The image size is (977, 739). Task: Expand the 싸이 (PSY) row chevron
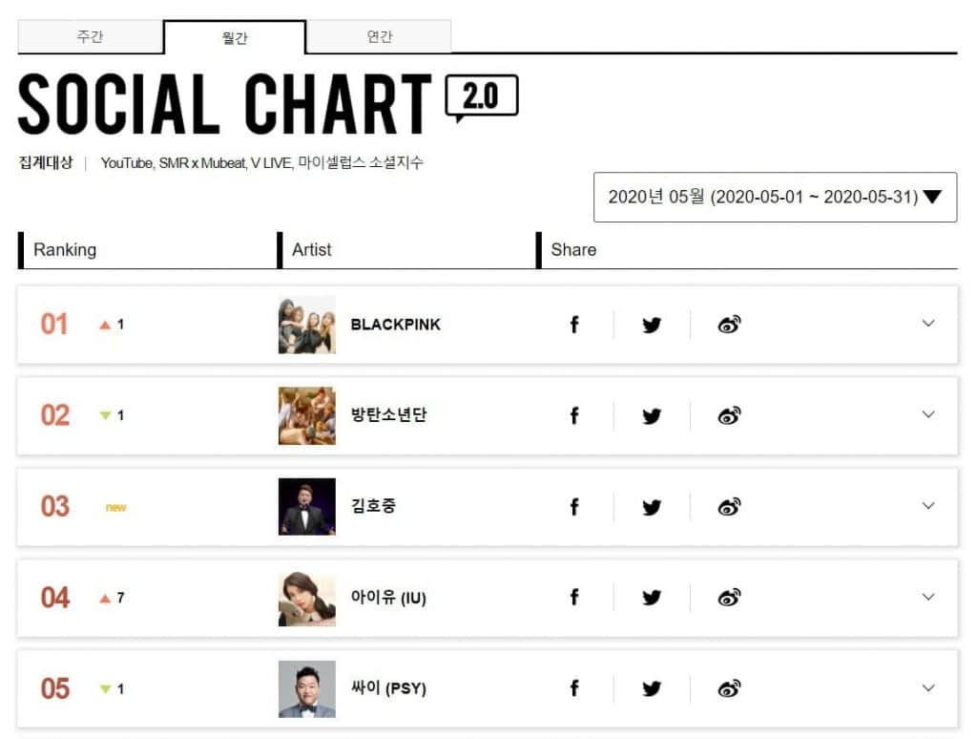tap(928, 687)
